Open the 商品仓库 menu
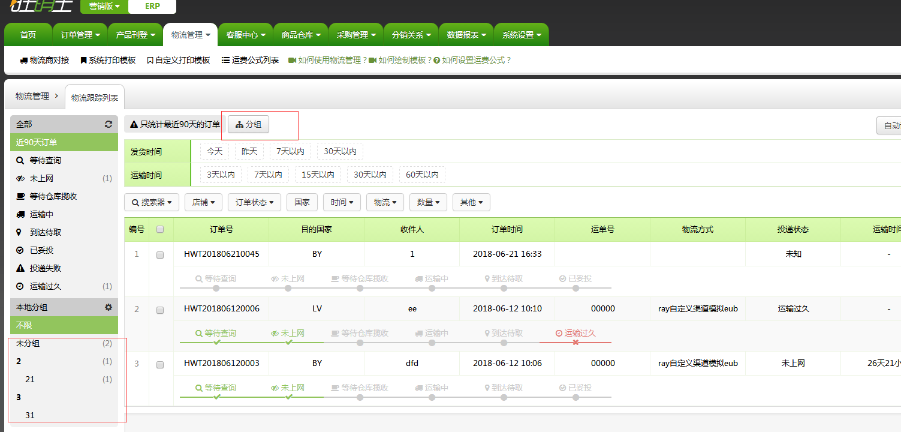Screen dimensions: 901x432 (x=301, y=35)
